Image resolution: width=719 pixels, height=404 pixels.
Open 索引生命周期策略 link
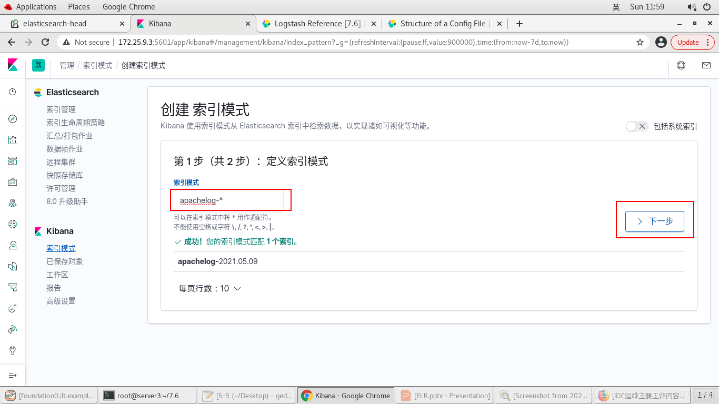tap(76, 123)
